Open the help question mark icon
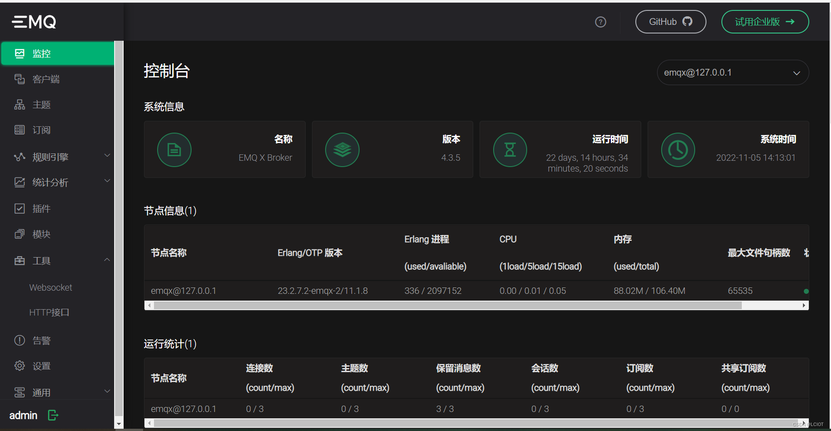 pos(600,22)
